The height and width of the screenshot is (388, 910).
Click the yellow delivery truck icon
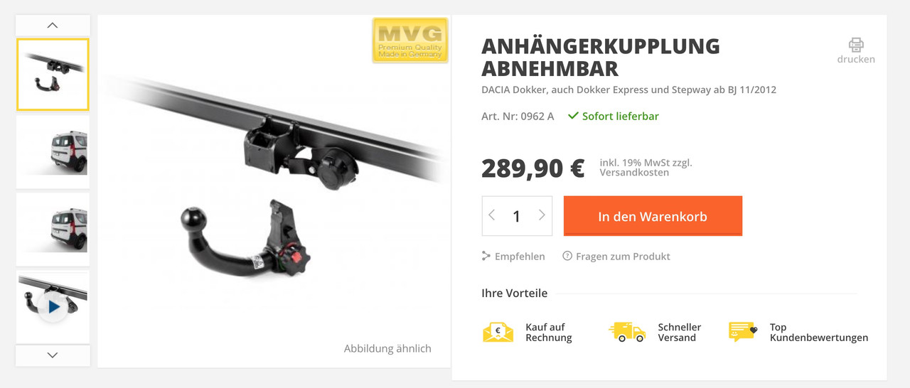coord(627,332)
